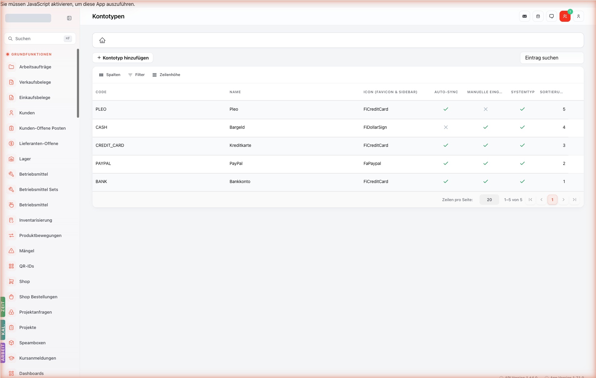This screenshot has width=596, height=378.
Task: Click the Lager warehouse icon
Action: pos(11,159)
